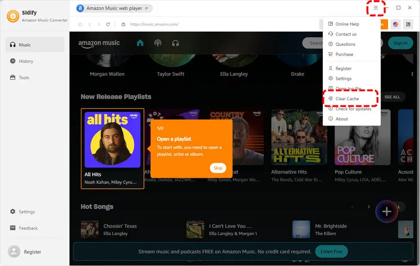The height and width of the screenshot is (266, 420).
Task: Click the Alternative Hits title text
Action: click(x=289, y=172)
